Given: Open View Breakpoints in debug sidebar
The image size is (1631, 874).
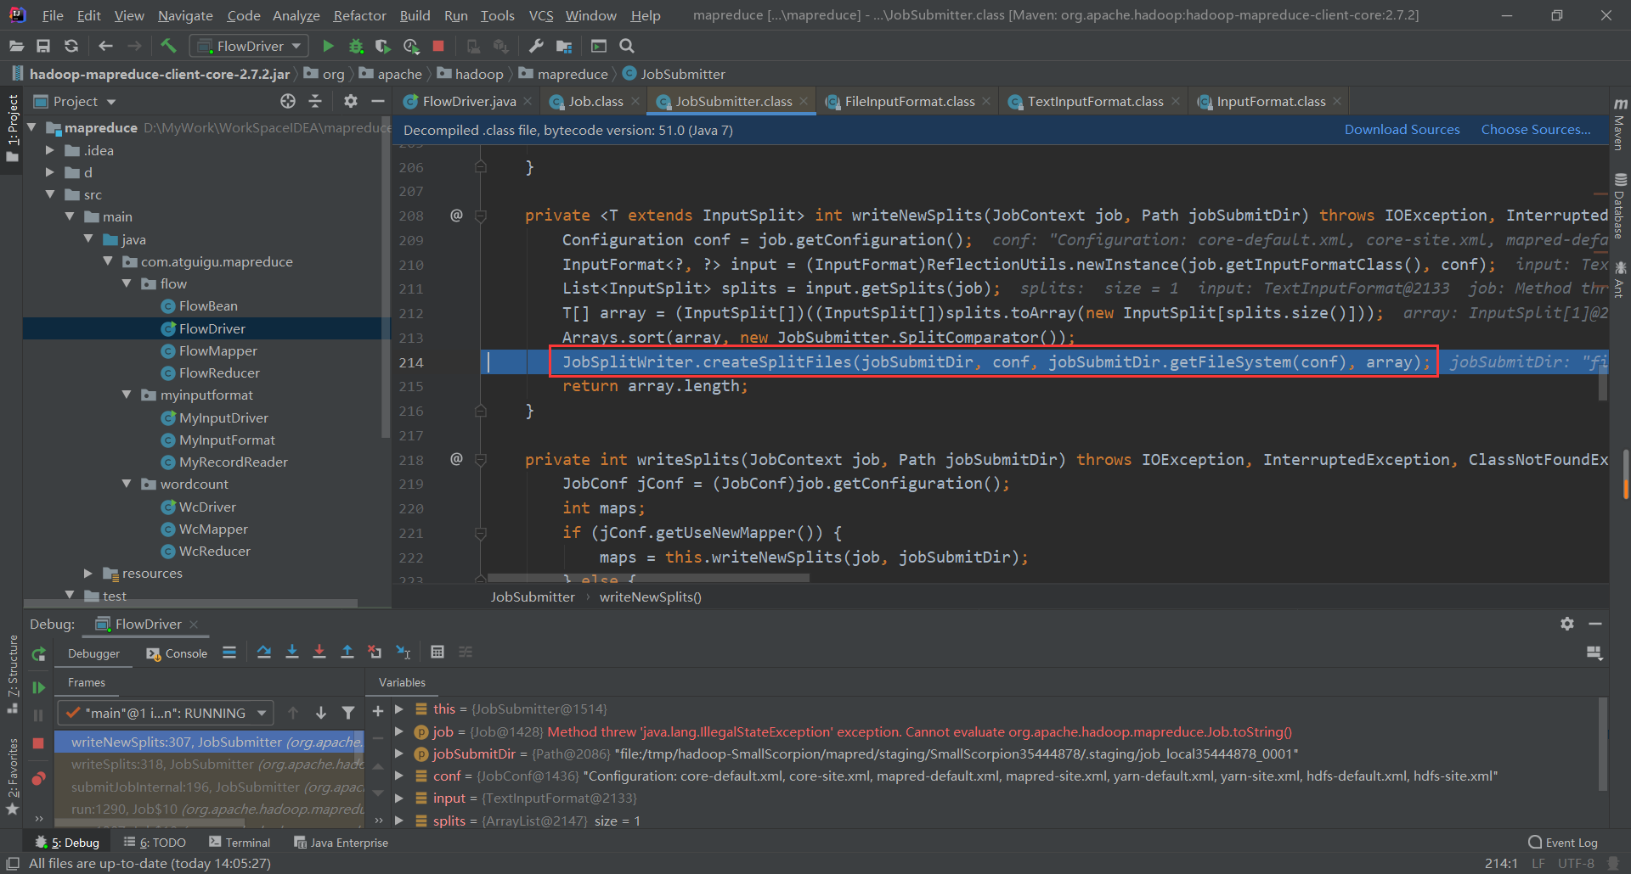Looking at the screenshot, I should point(38,779).
